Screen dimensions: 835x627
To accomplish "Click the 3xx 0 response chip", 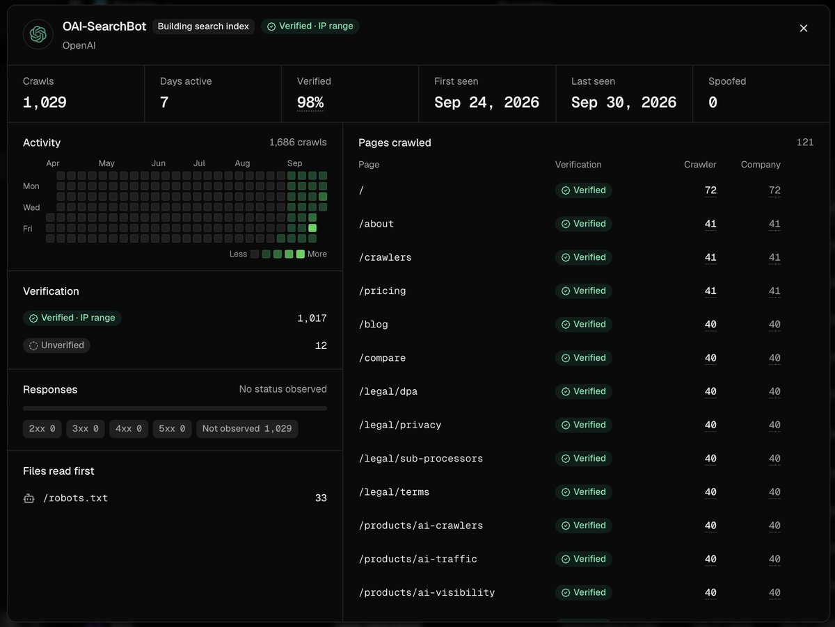I will coord(86,429).
